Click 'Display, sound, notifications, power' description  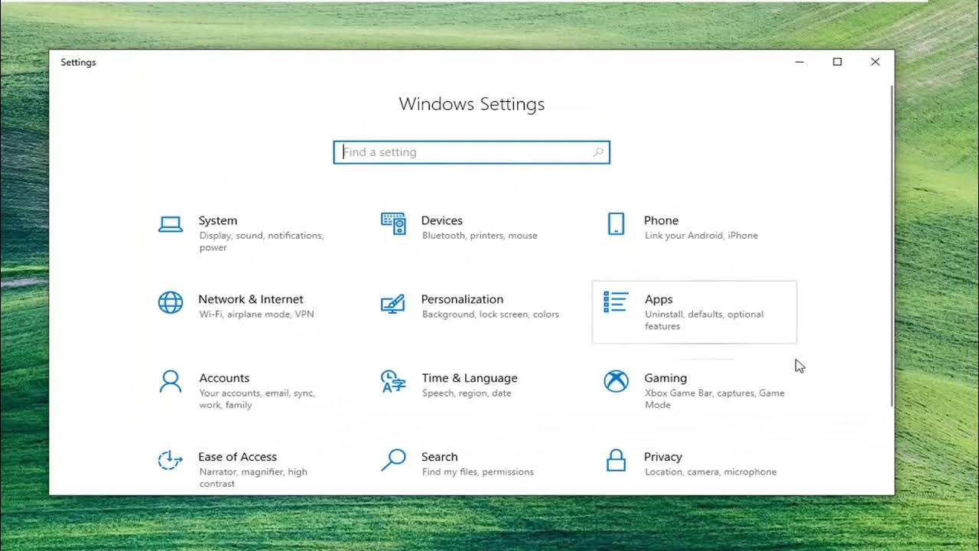[x=262, y=242]
